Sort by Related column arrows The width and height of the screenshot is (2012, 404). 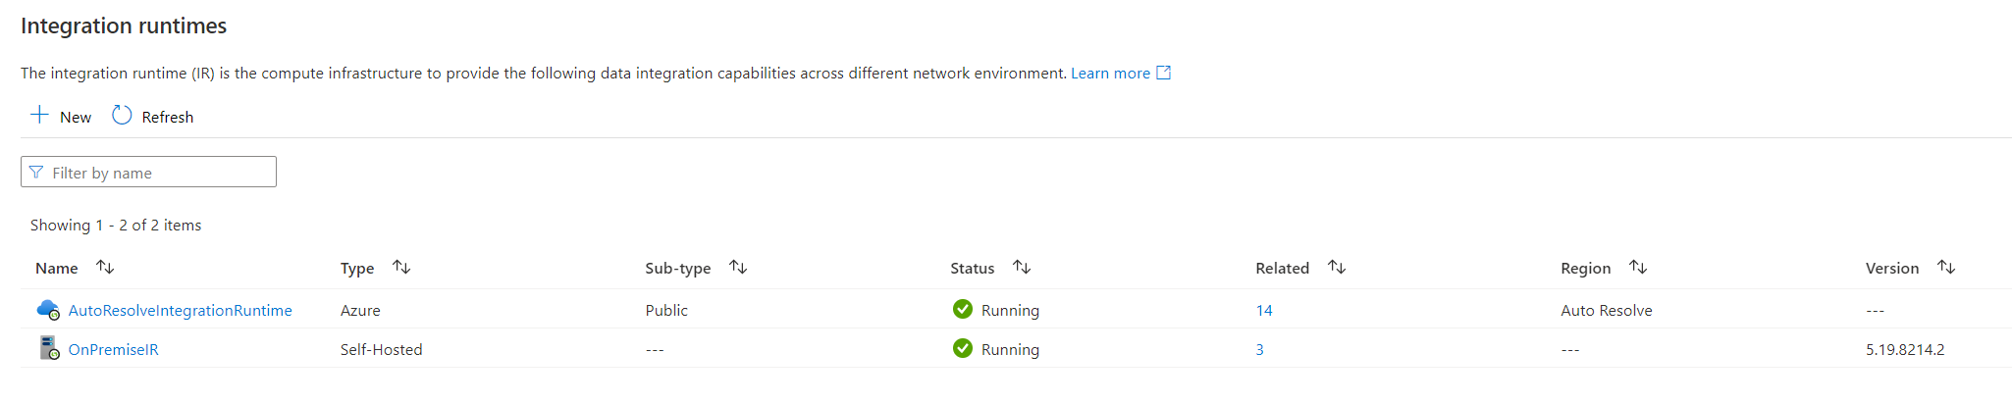point(1337,267)
